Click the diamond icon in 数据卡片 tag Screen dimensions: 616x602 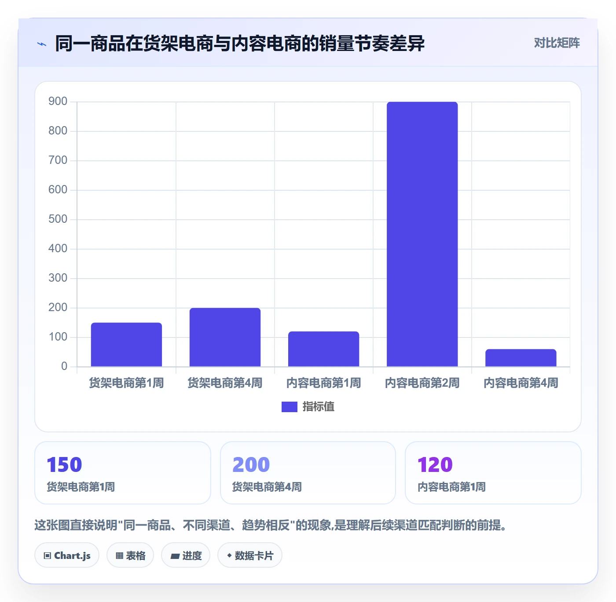pyautogui.click(x=229, y=555)
